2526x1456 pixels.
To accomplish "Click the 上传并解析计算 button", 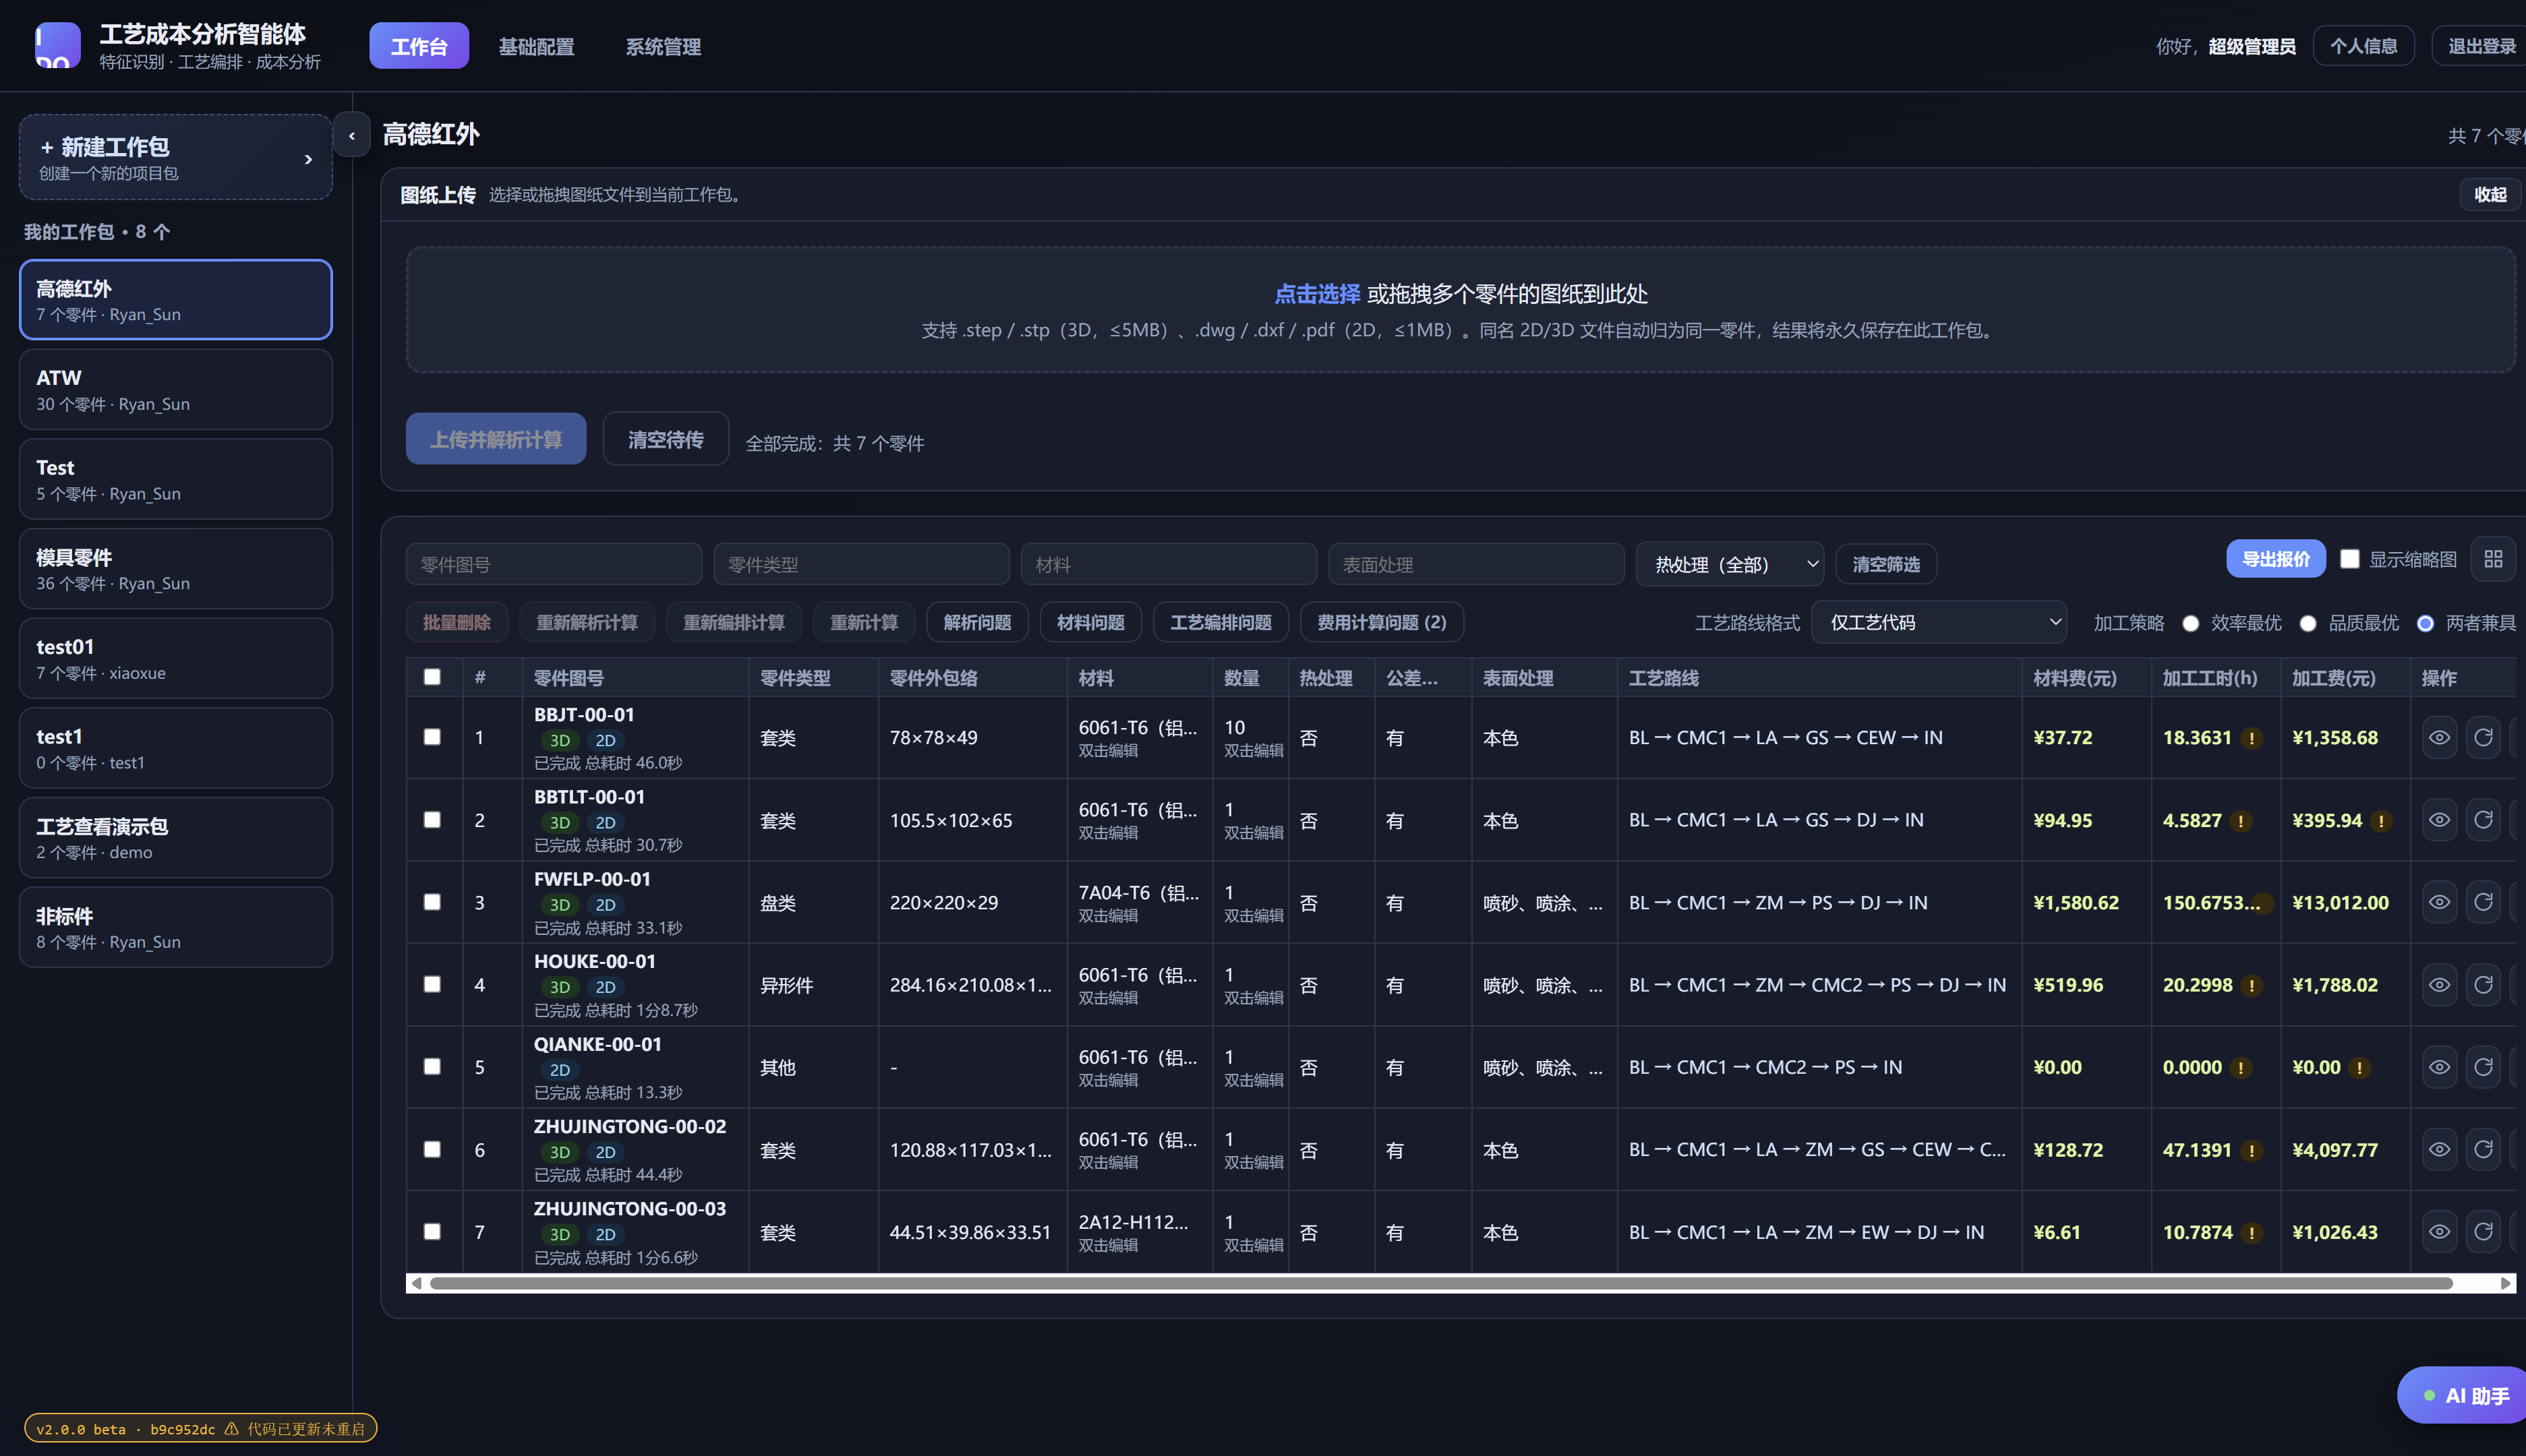I will coord(496,439).
